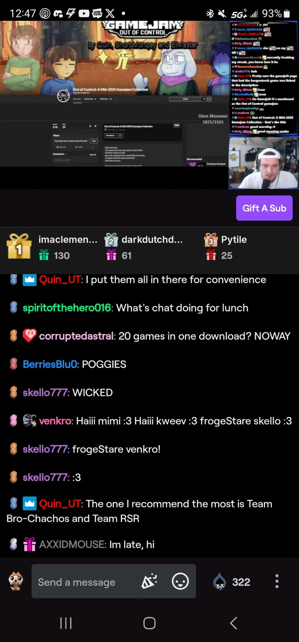Tap the channel points droplet icon
This screenshot has width=299, height=642.
(219, 581)
